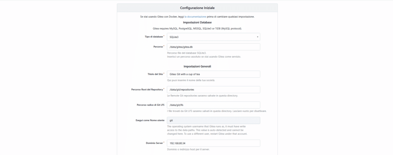
Task: Open the la documentazione link
Action: point(195,17)
